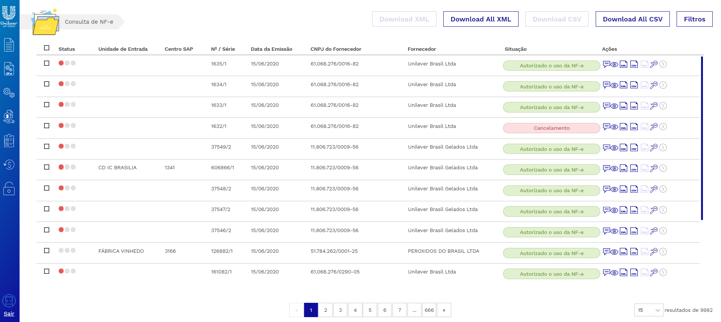Click the Download XML button
721x322 pixels.
[404, 19]
